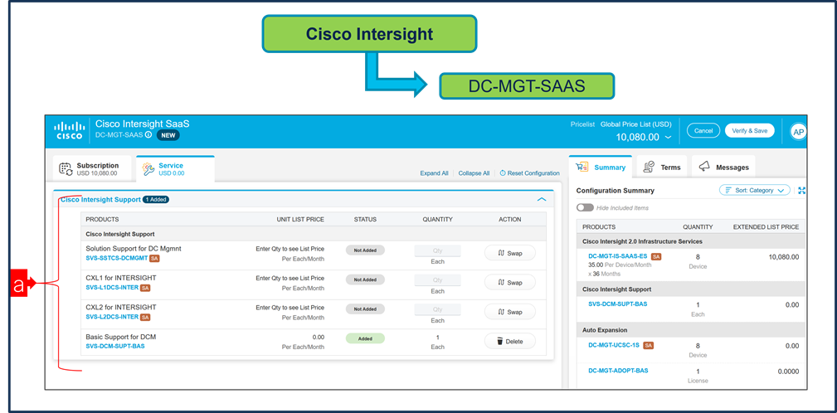Click the Reset Configuration link
The width and height of the screenshot is (837, 413).
click(x=529, y=173)
